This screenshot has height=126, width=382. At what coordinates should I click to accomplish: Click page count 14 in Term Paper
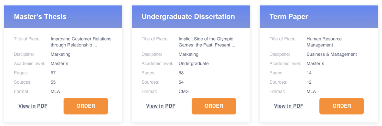(x=309, y=73)
